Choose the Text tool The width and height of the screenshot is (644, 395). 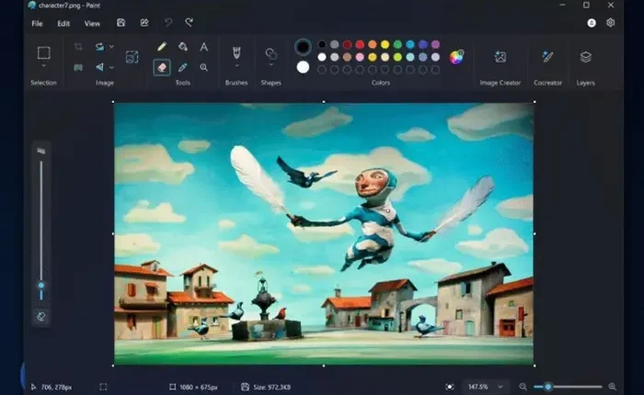point(204,46)
